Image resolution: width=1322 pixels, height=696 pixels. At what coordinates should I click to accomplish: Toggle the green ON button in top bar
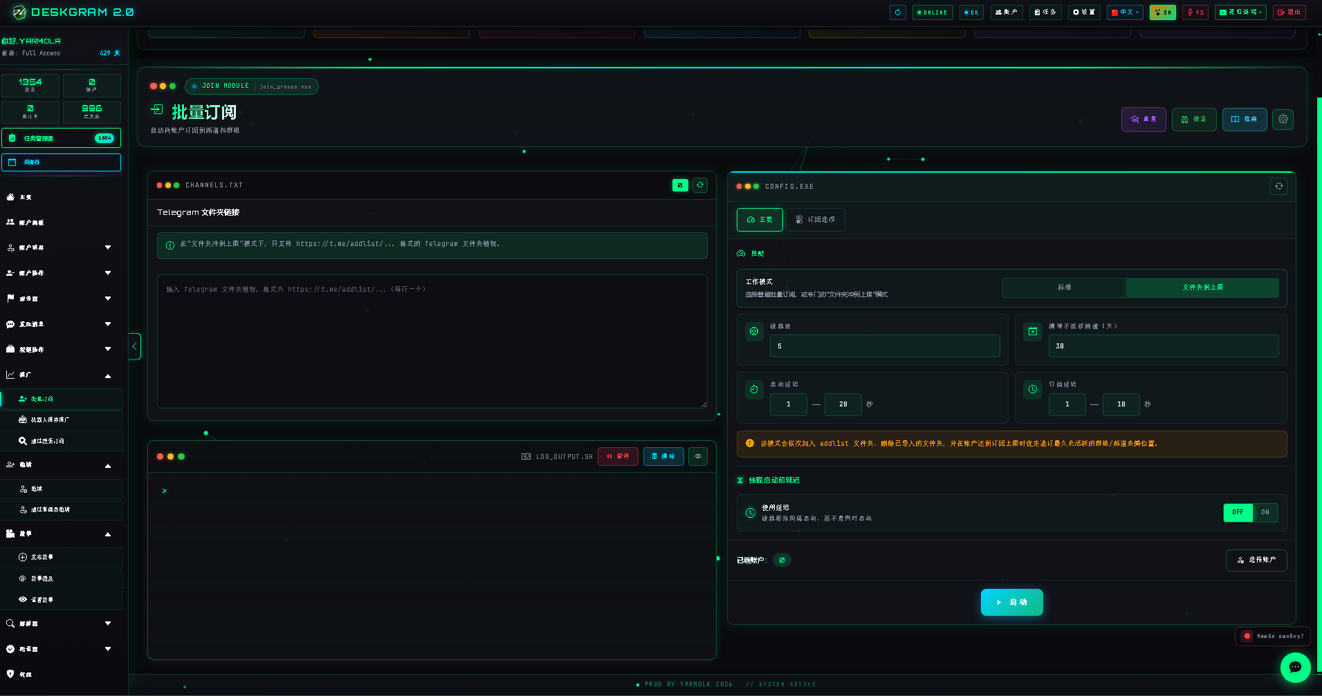point(1163,12)
